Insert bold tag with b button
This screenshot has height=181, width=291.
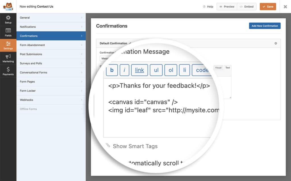[x=112, y=70]
